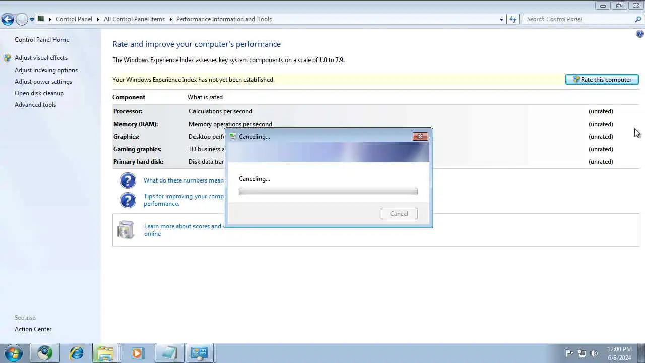Click the Primary hard disk row label
Screen dimensions: 645x363
pos(139,162)
